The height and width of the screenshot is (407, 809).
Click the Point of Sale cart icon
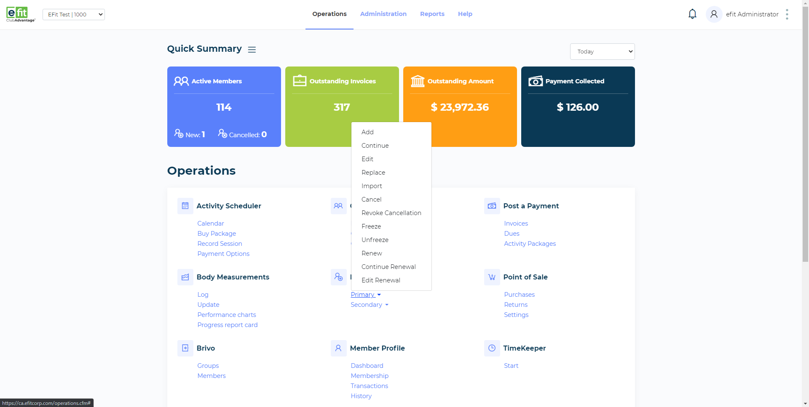click(492, 277)
